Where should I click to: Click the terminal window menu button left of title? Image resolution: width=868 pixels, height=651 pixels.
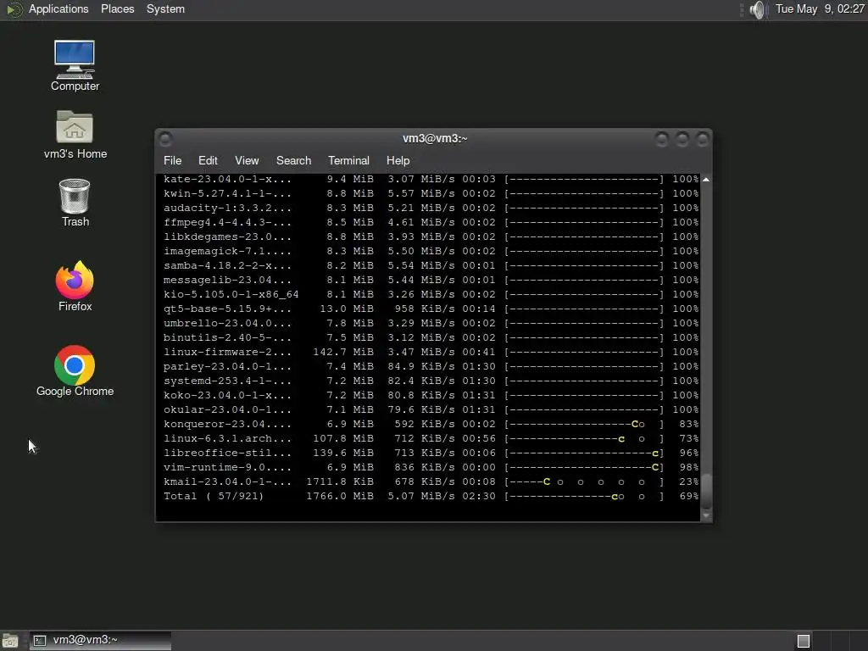[165, 139]
